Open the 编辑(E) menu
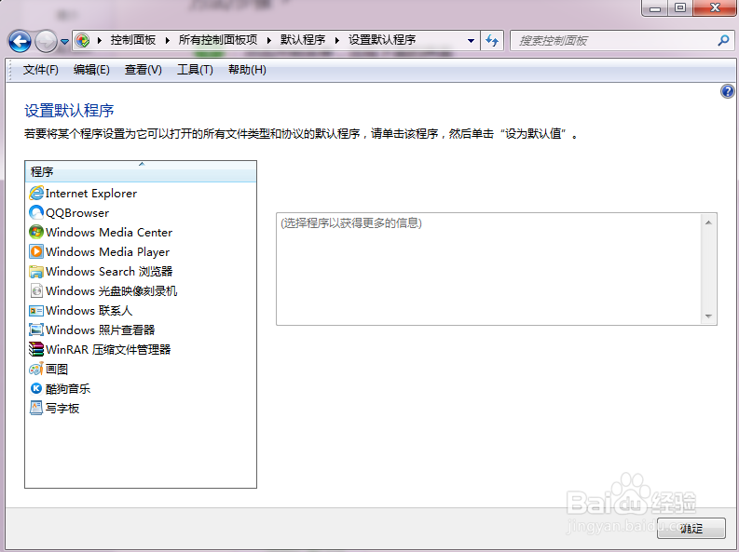Image resolution: width=739 pixels, height=552 pixels. (x=91, y=70)
